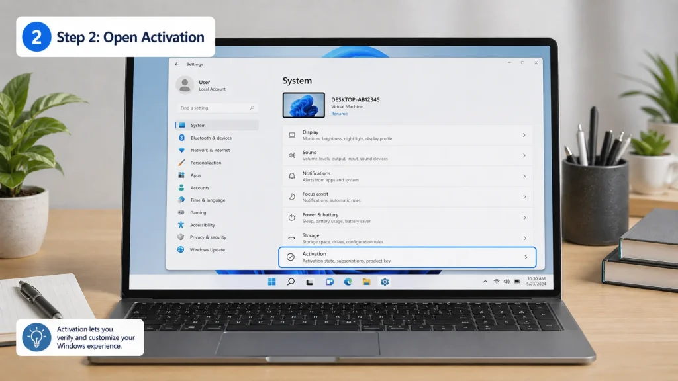Open the Activation checkmark icon

click(291, 257)
